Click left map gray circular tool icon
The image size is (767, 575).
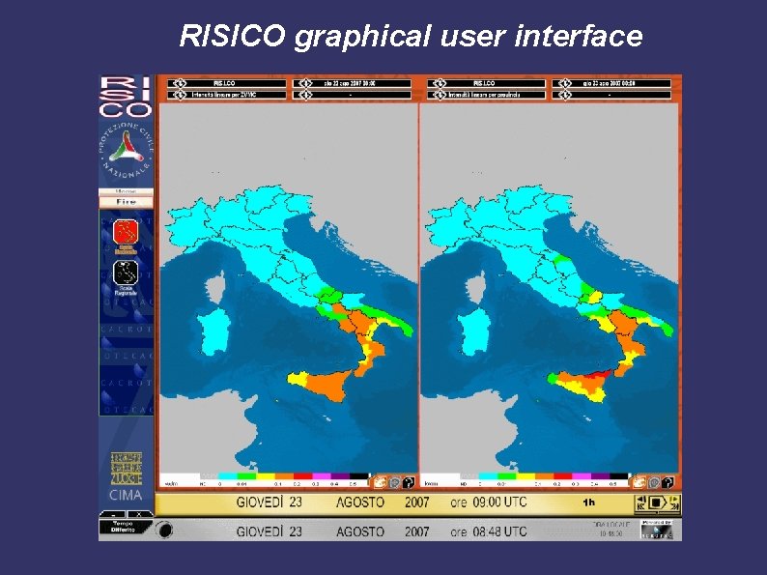[394, 482]
